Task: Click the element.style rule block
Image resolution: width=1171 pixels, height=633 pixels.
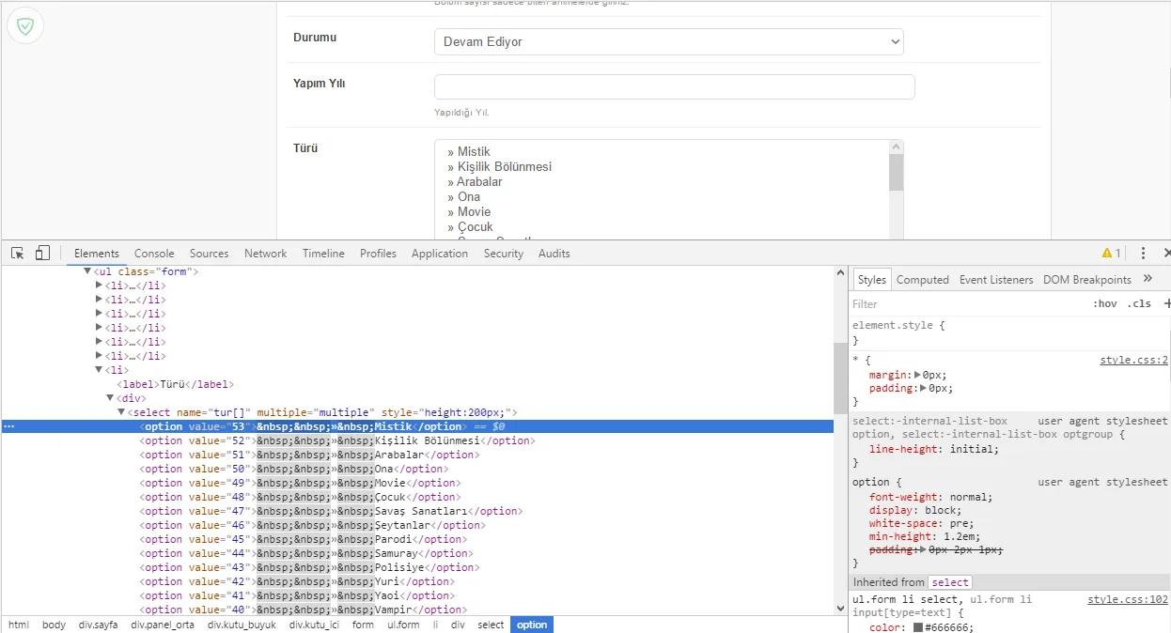Action: click(x=1009, y=332)
